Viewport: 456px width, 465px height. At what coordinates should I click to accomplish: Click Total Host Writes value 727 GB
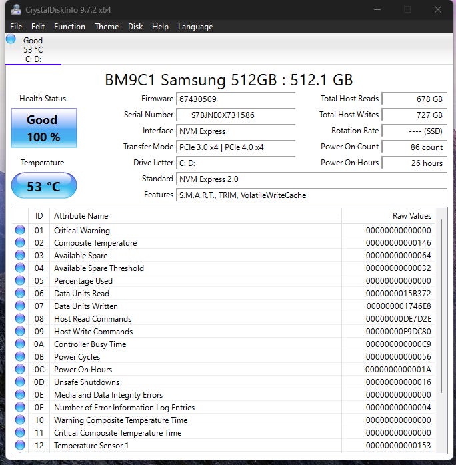[414, 115]
